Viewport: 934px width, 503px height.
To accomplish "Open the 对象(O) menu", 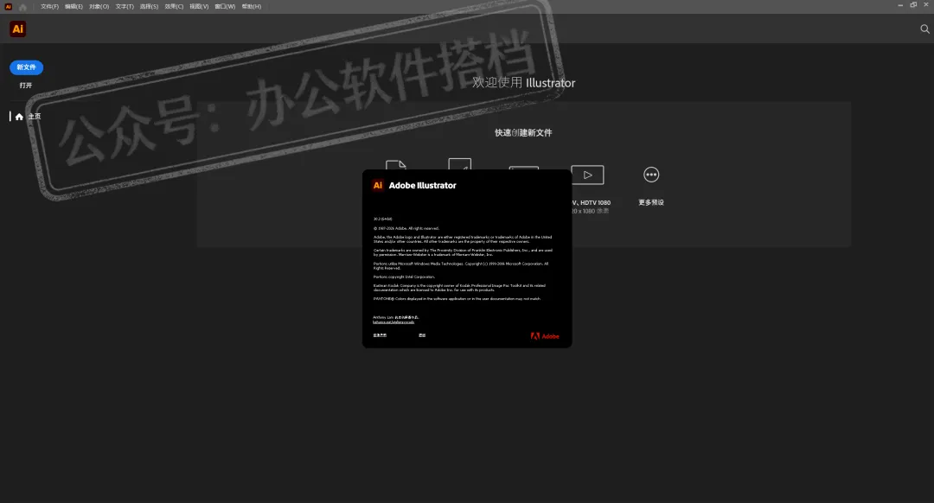I will (99, 7).
